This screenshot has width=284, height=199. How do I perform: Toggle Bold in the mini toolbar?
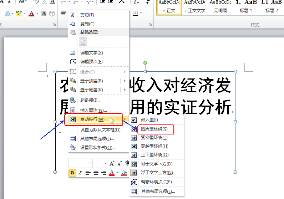click(x=72, y=173)
